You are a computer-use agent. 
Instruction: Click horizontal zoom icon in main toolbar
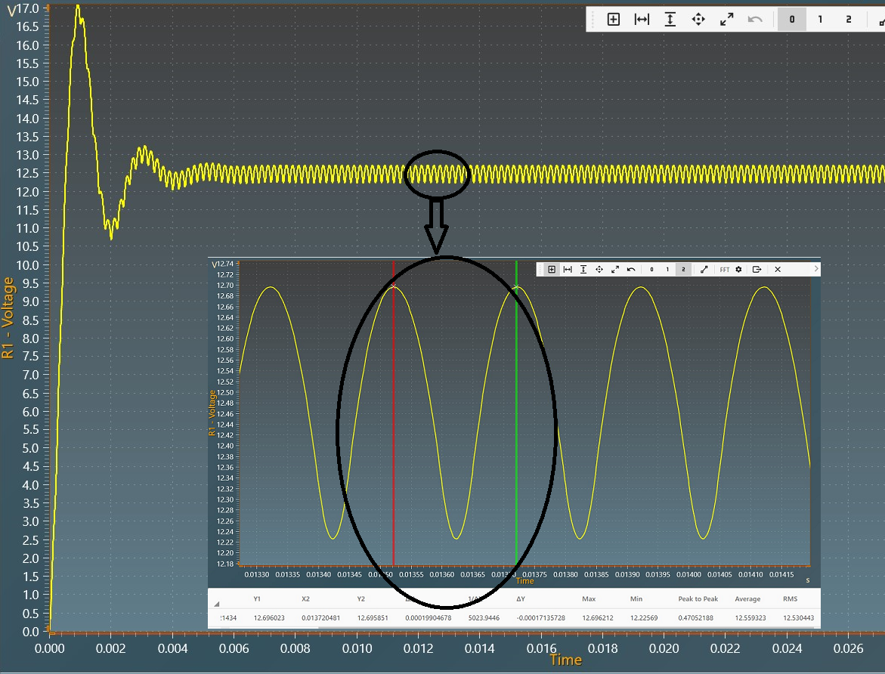point(642,20)
